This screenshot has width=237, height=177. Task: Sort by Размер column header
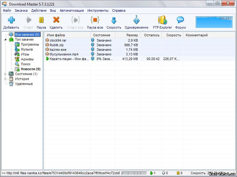[128, 35]
